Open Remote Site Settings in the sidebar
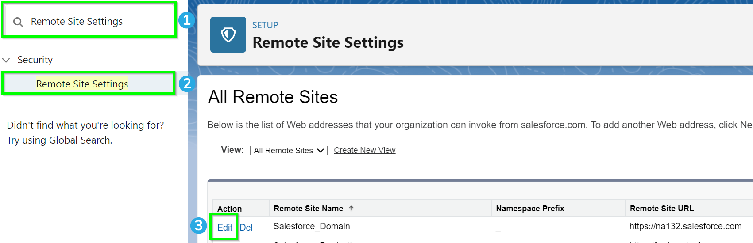 tap(82, 84)
